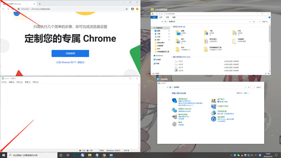Select 快速访问 in File Explorer sidebar
Image resolution: width=281 pixels, height=158 pixels.
click(159, 28)
